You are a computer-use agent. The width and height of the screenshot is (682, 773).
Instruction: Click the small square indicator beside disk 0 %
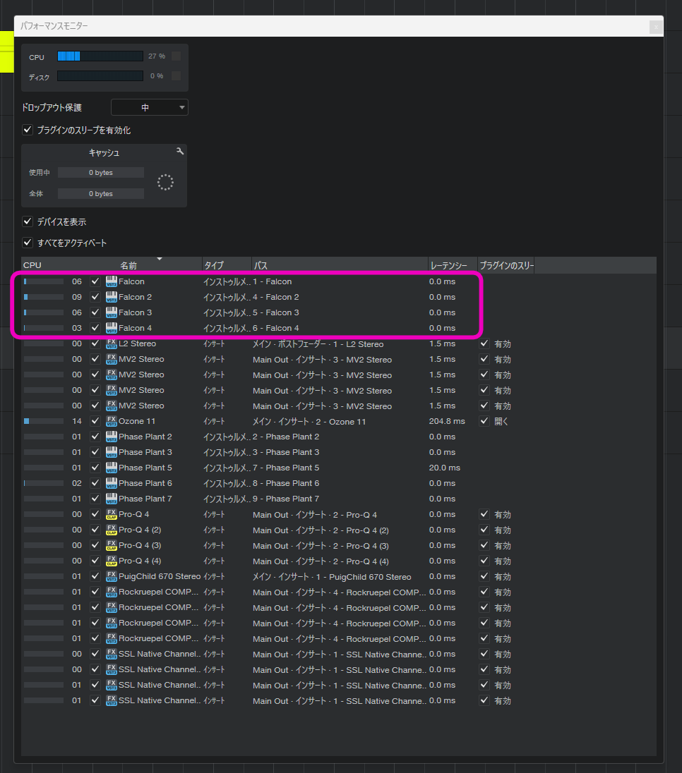(x=177, y=76)
